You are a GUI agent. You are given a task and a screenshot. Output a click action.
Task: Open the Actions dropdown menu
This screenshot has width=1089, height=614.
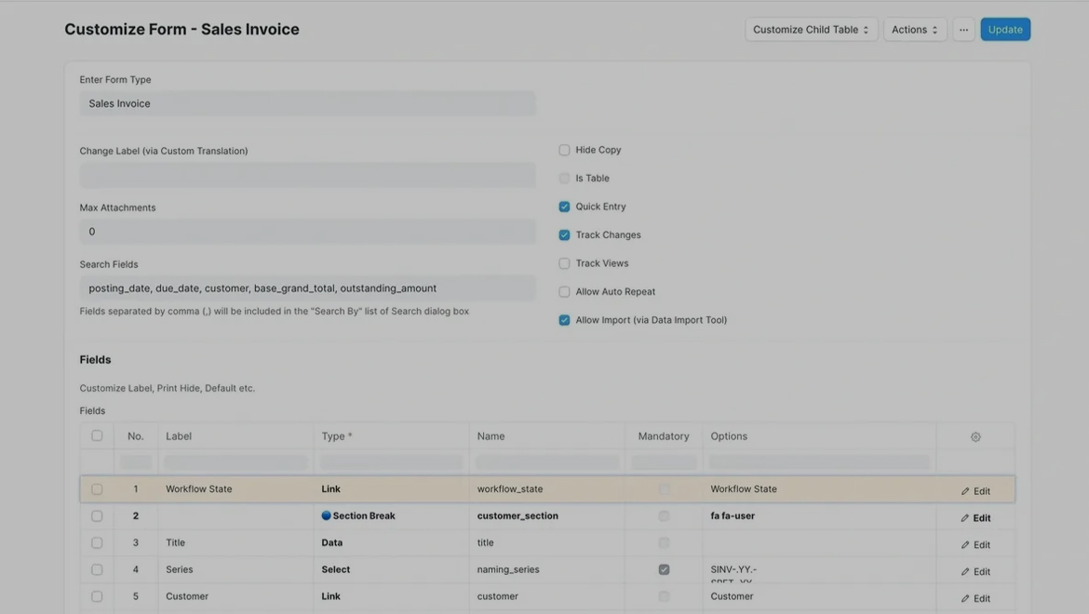click(x=914, y=30)
